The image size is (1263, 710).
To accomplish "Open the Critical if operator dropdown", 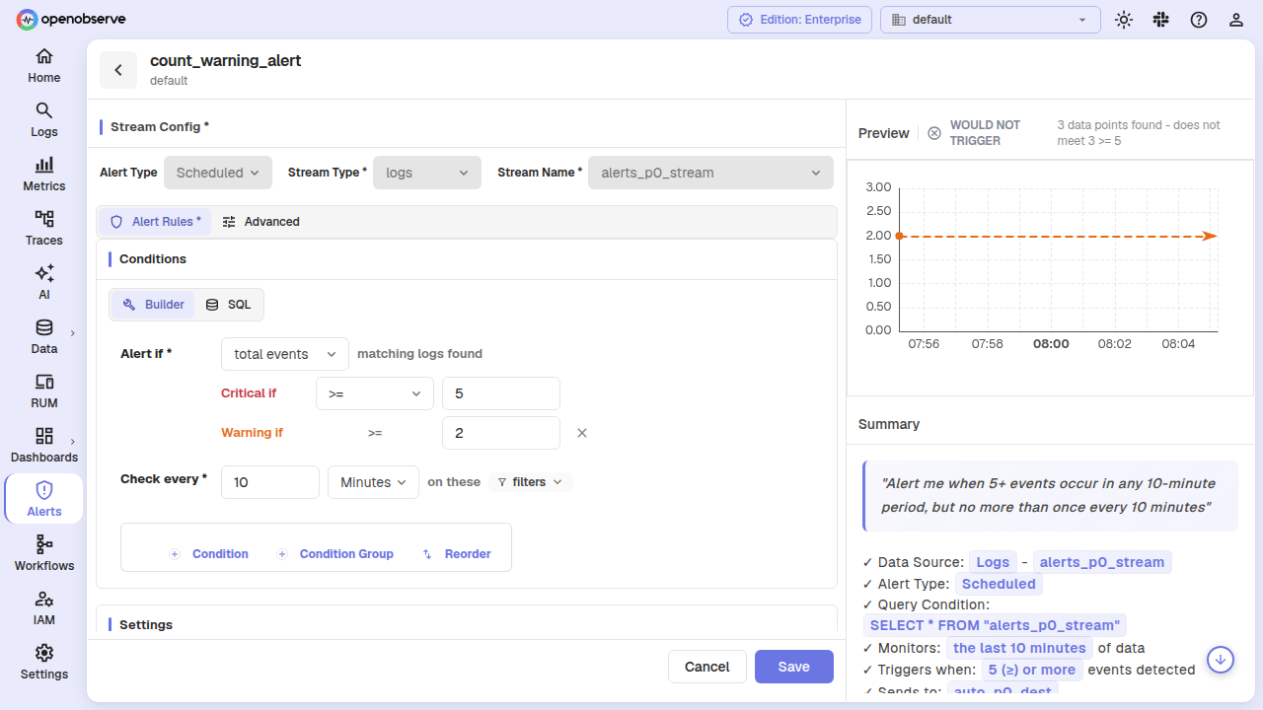I will click(x=375, y=393).
